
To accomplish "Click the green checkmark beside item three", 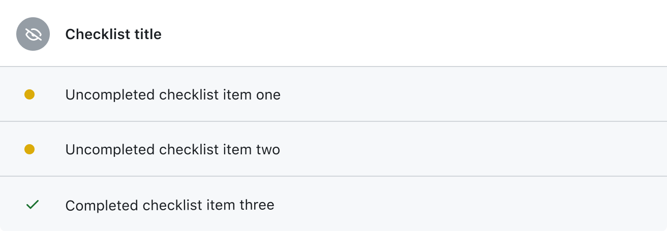I will click(33, 205).
